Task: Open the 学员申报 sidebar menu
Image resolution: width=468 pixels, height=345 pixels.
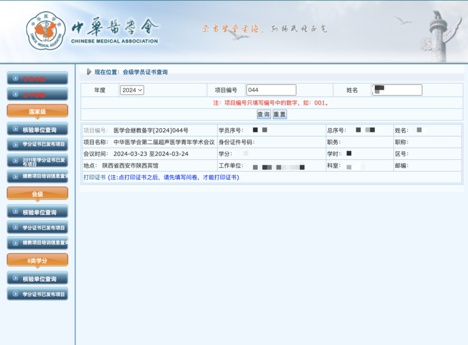Action: (x=38, y=78)
